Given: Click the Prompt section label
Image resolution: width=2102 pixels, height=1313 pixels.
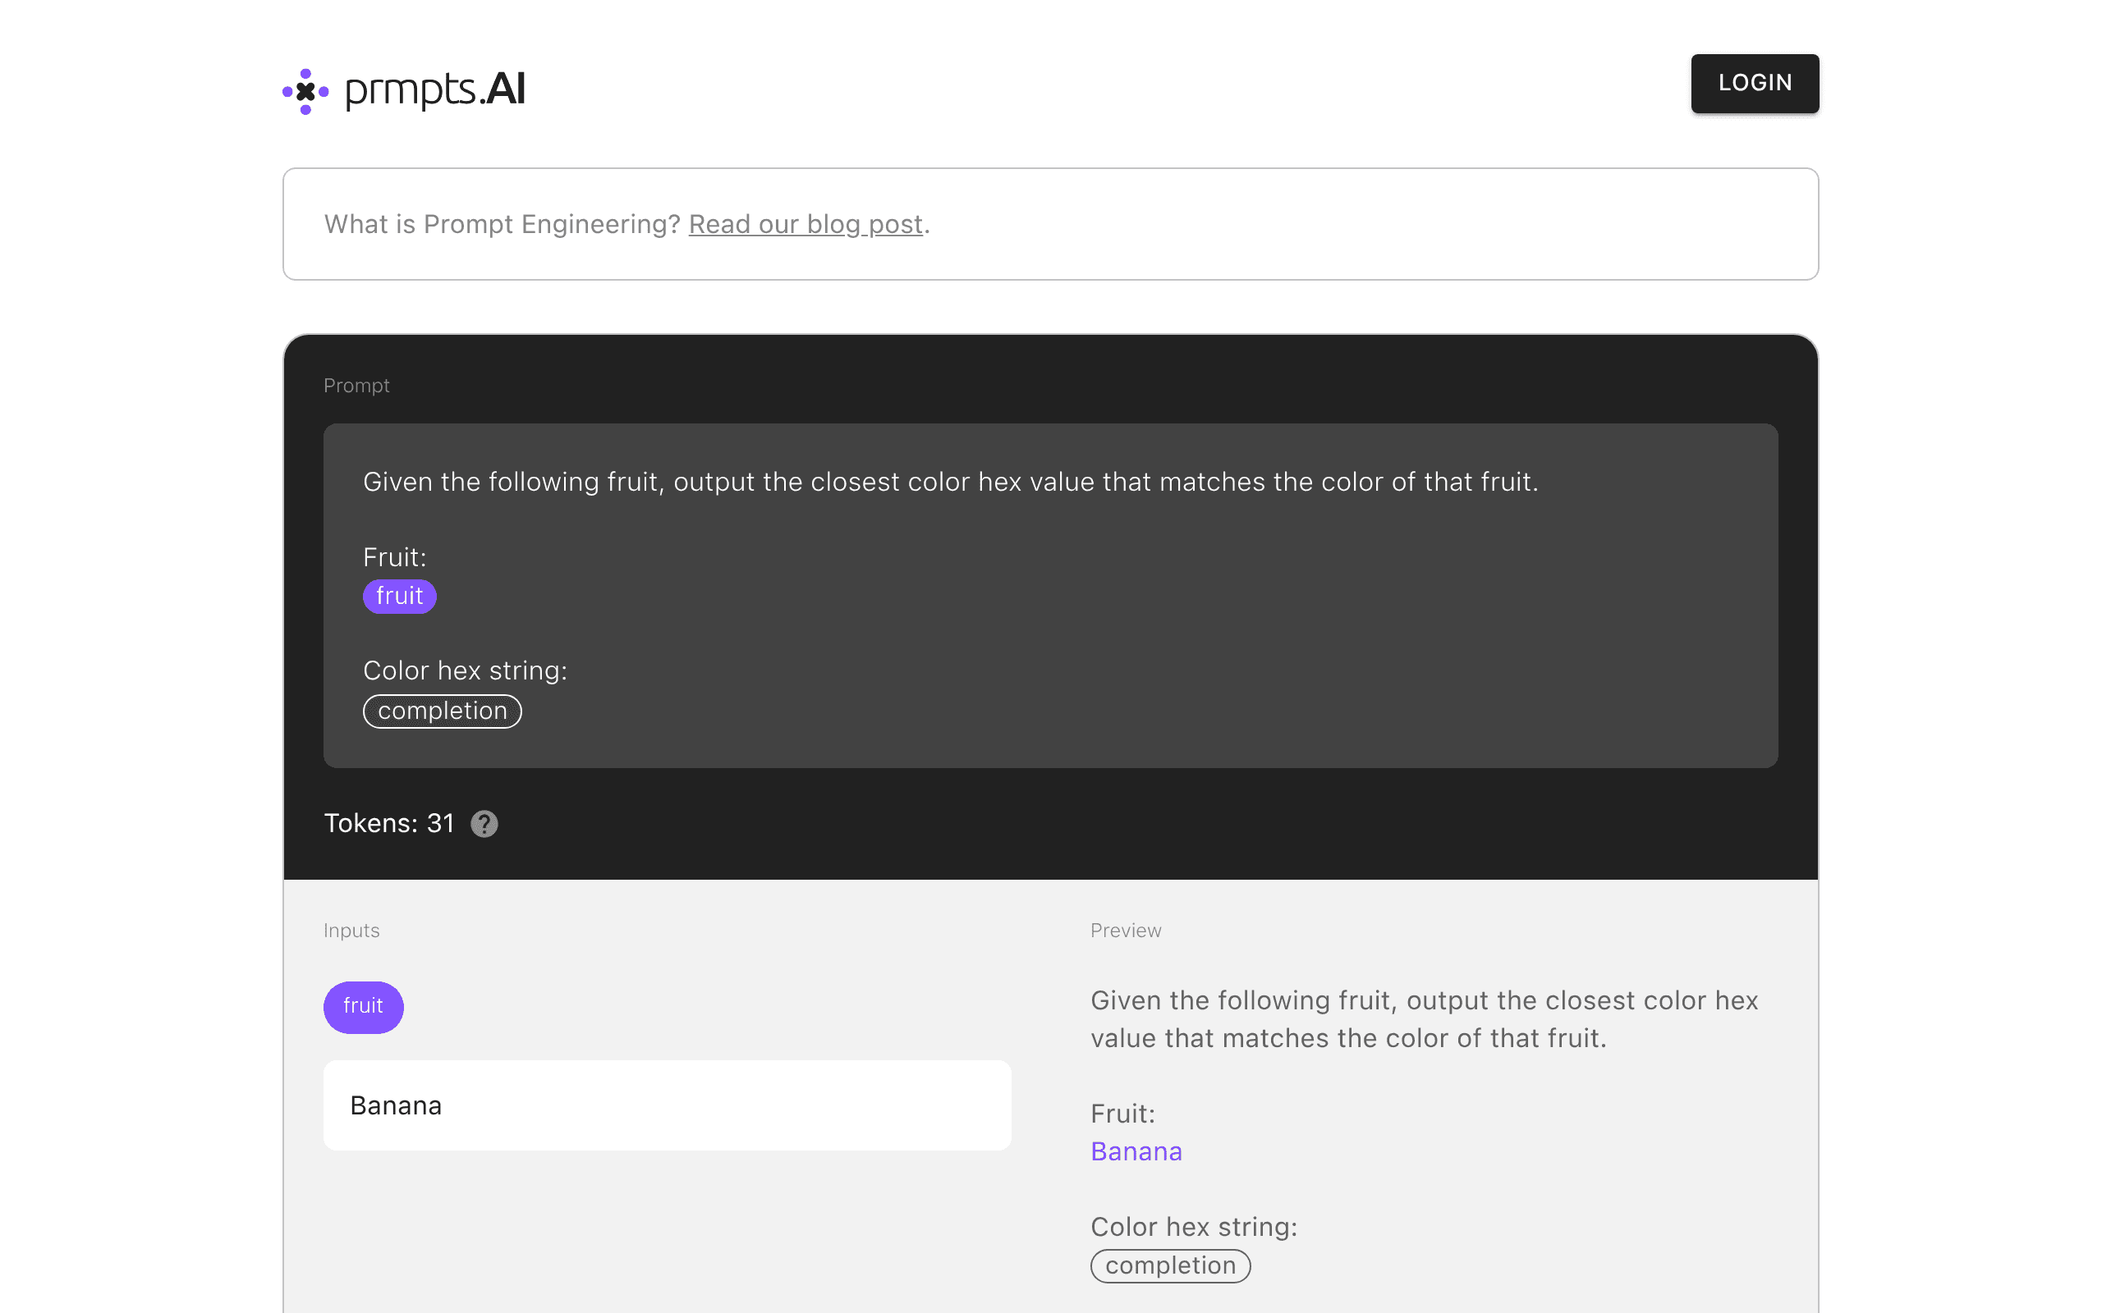Looking at the screenshot, I should 356,386.
